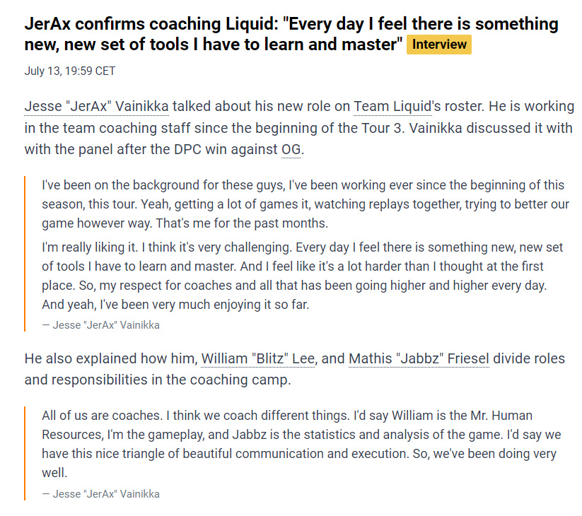The height and width of the screenshot is (516, 582).
Task: Click the attribution under the last blockquote
Action: [100, 494]
